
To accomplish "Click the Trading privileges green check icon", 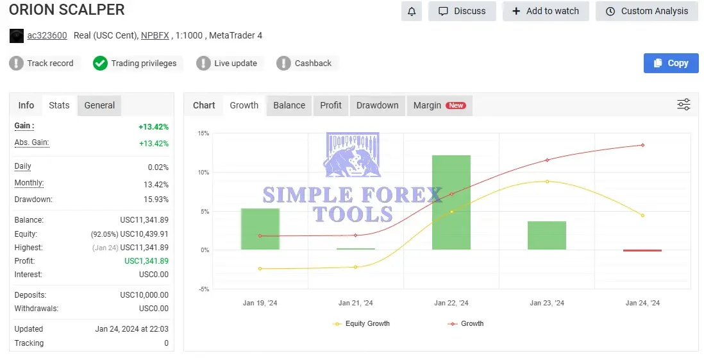I will coord(100,63).
